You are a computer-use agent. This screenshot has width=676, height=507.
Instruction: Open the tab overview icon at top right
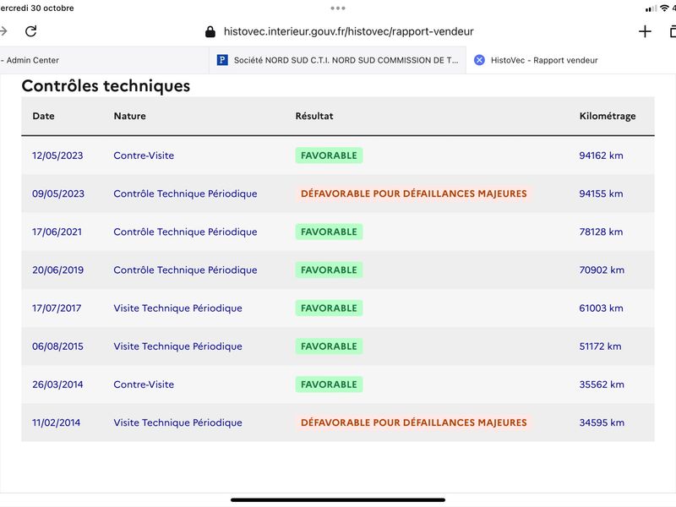click(673, 31)
